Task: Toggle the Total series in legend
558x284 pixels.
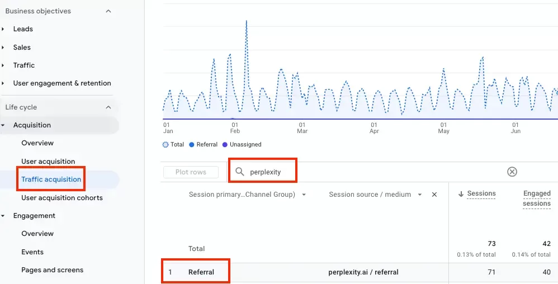Action: (173, 144)
